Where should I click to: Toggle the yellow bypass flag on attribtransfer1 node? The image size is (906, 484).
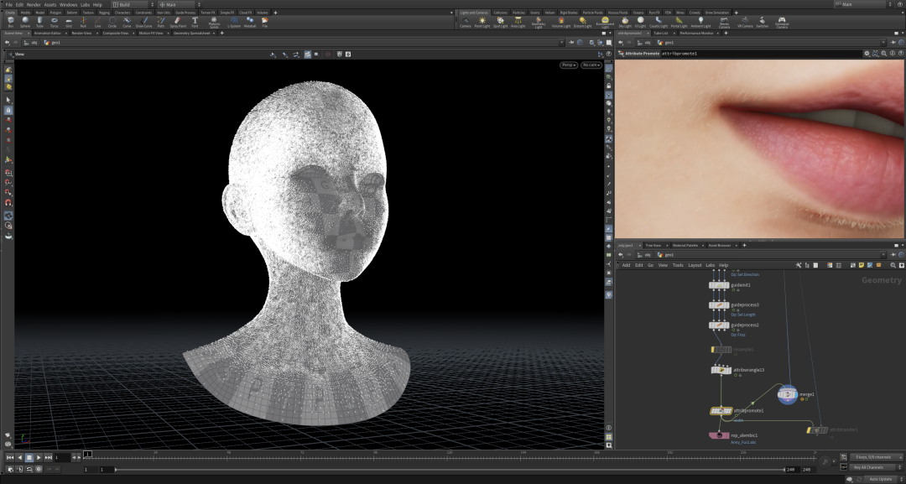810,429
